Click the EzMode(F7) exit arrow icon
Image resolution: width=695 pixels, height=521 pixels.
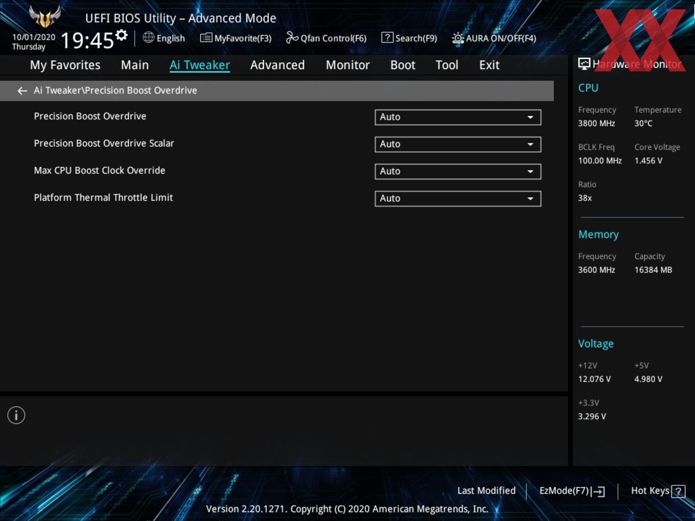(x=598, y=491)
